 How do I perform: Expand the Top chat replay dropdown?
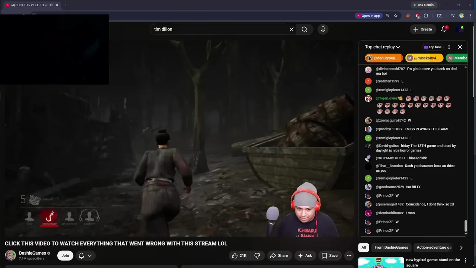[382, 47]
